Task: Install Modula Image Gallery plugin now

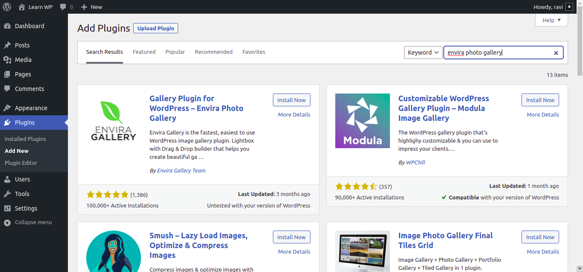Action: (x=540, y=100)
